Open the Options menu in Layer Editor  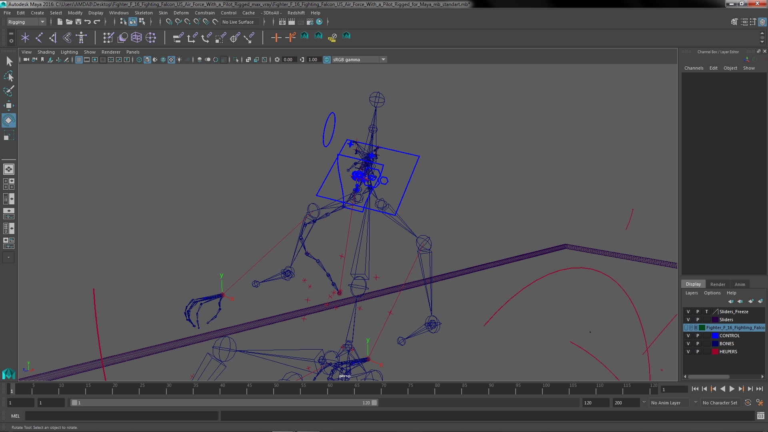[712, 293]
